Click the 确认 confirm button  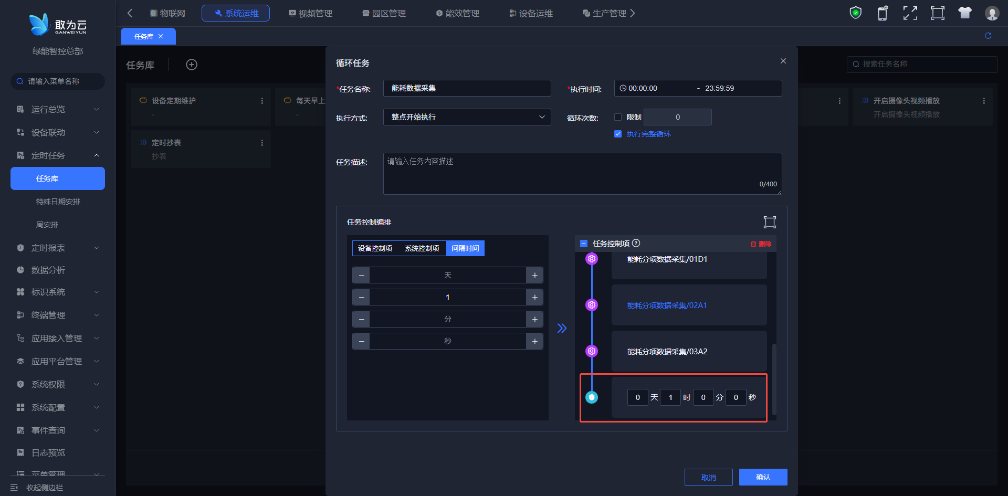[763, 477]
